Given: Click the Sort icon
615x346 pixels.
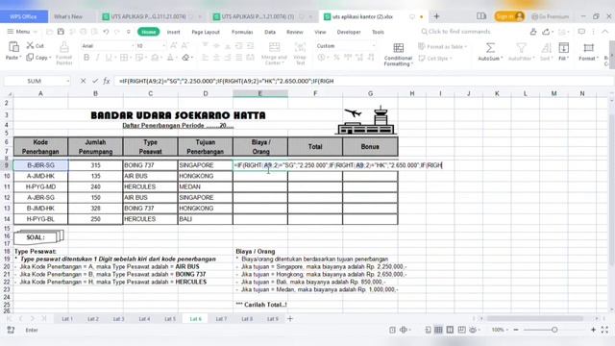Looking at the screenshot, I should point(546,48).
